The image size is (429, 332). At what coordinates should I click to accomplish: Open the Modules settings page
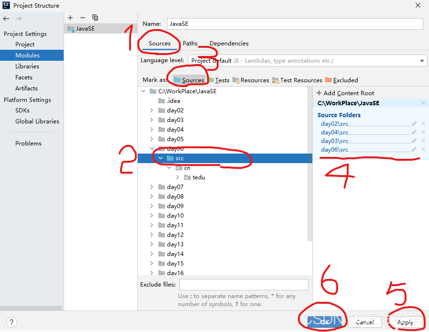click(32, 55)
